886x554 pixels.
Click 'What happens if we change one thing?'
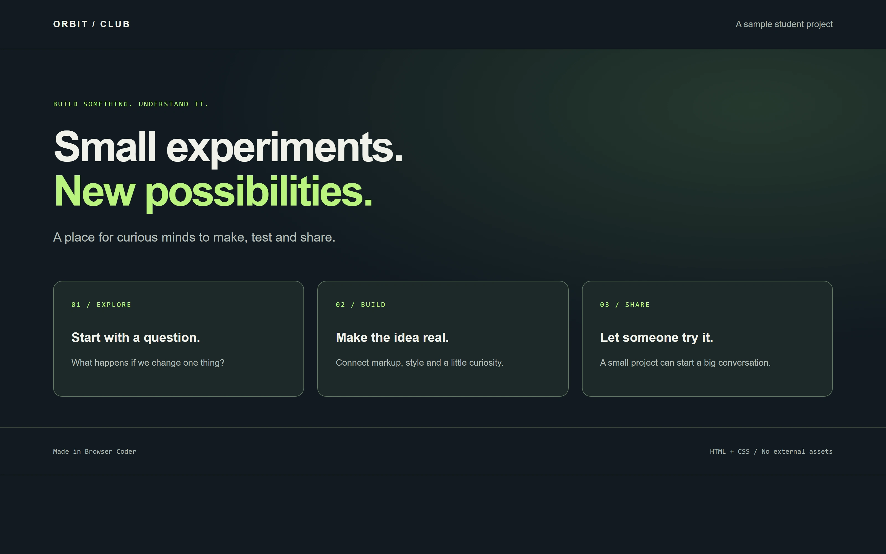[148, 363]
